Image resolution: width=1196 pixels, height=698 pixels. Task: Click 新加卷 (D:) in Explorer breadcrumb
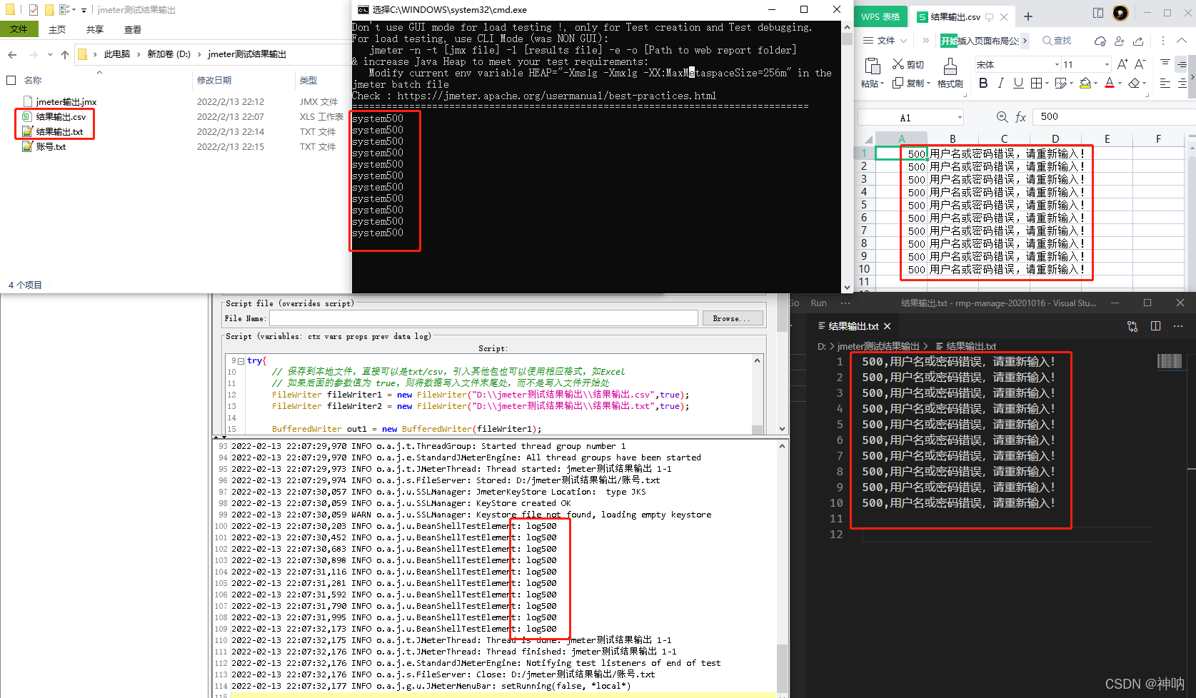coord(169,54)
